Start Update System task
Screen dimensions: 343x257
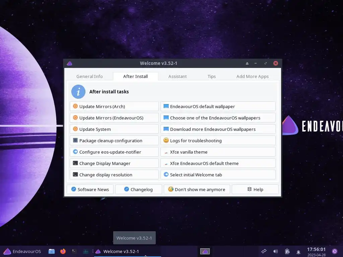click(114, 129)
